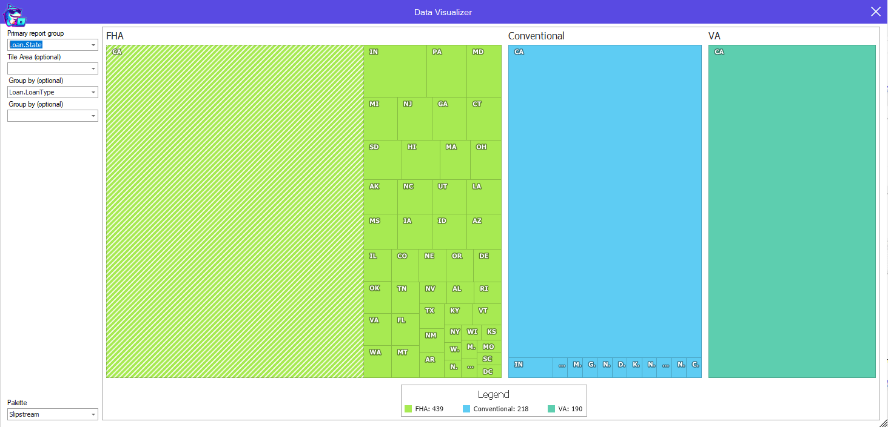The image size is (888, 427).
Task: Click the HI tile in FHA group
Action: click(421, 160)
